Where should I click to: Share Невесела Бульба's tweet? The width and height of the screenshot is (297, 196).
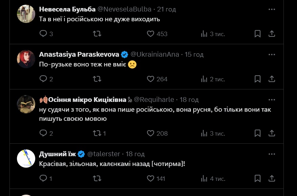(272, 34)
